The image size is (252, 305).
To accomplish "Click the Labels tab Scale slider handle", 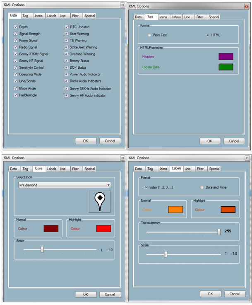I will click(x=166, y=254).
